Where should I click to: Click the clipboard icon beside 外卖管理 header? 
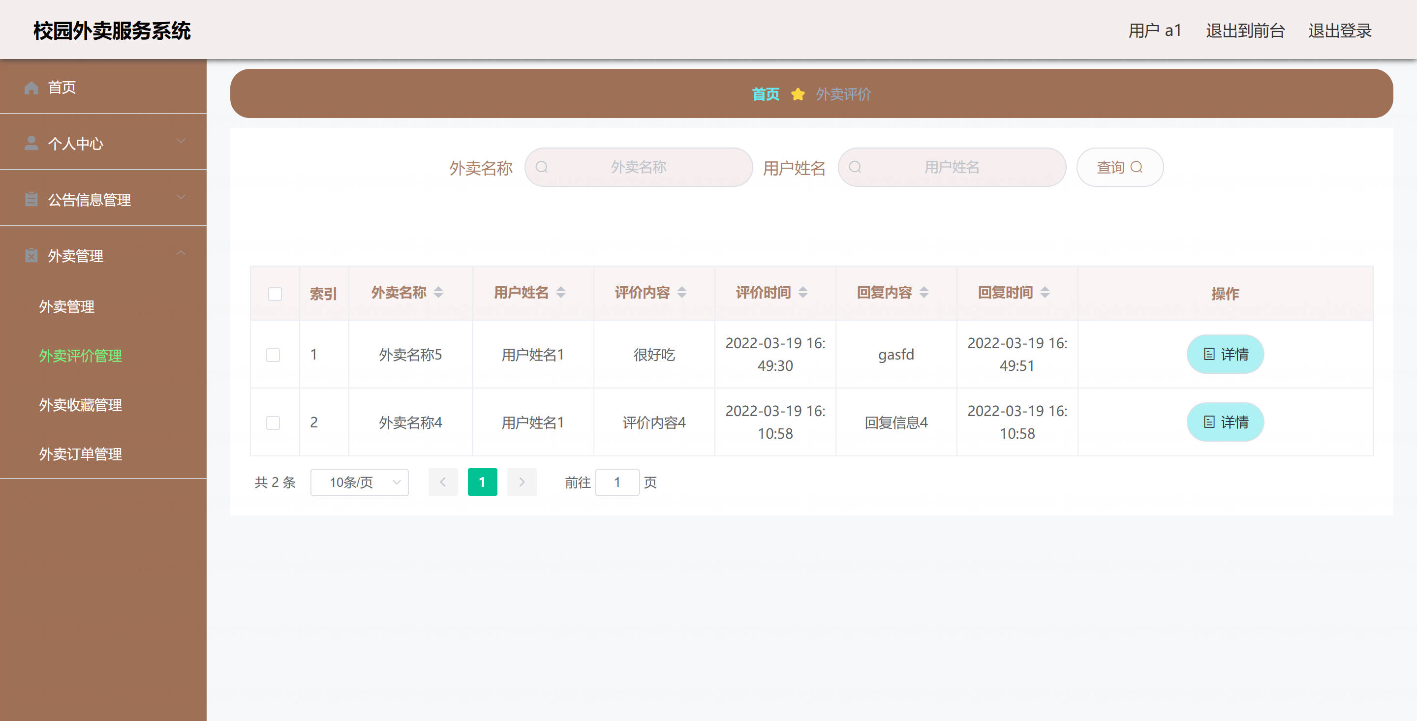(31, 255)
